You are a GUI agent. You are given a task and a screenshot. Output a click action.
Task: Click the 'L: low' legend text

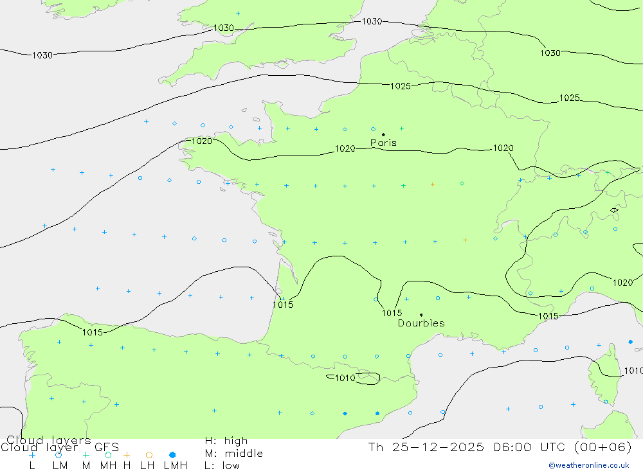[x=222, y=466]
